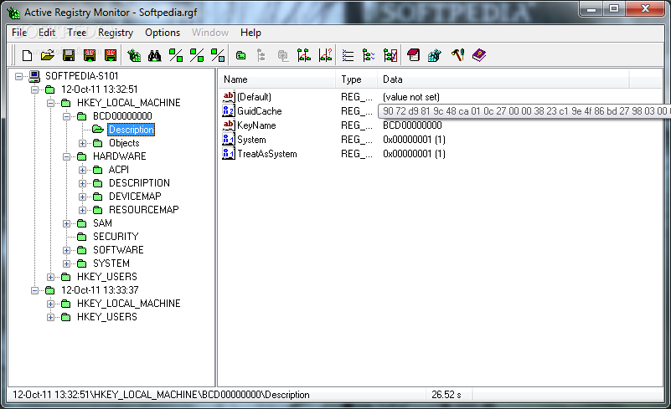Click the tree icon with red question mark

click(x=325, y=55)
